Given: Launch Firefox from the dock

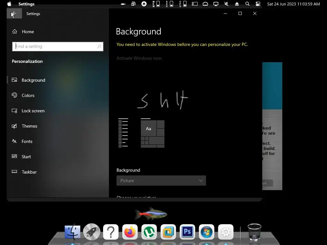Looking at the screenshot, I should [130, 232].
